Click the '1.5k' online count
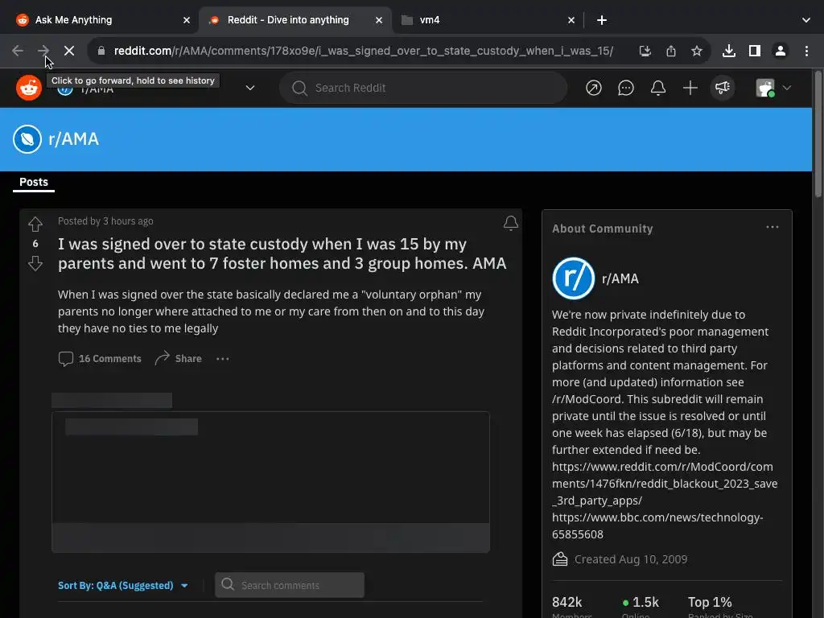Image resolution: width=824 pixels, height=618 pixels. tap(645, 602)
